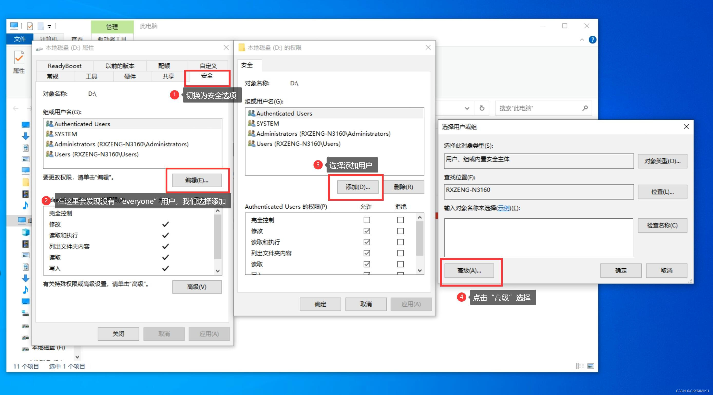This screenshot has height=395, width=713.
Task: Switch to details view icon in status bar
Action: click(579, 366)
